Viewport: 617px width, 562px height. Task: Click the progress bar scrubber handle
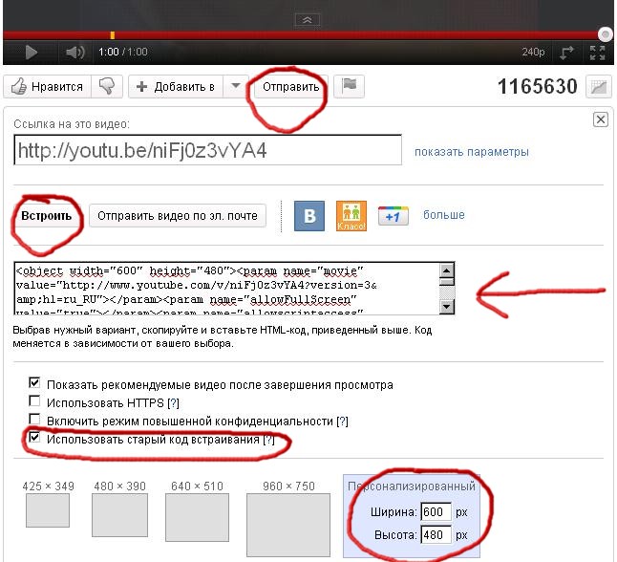pyautogui.click(x=606, y=35)
